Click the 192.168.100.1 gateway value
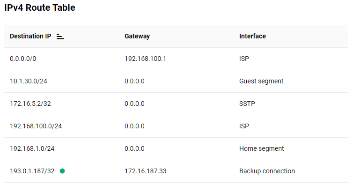The image size is (353, 185). click(x=145, y=59)
